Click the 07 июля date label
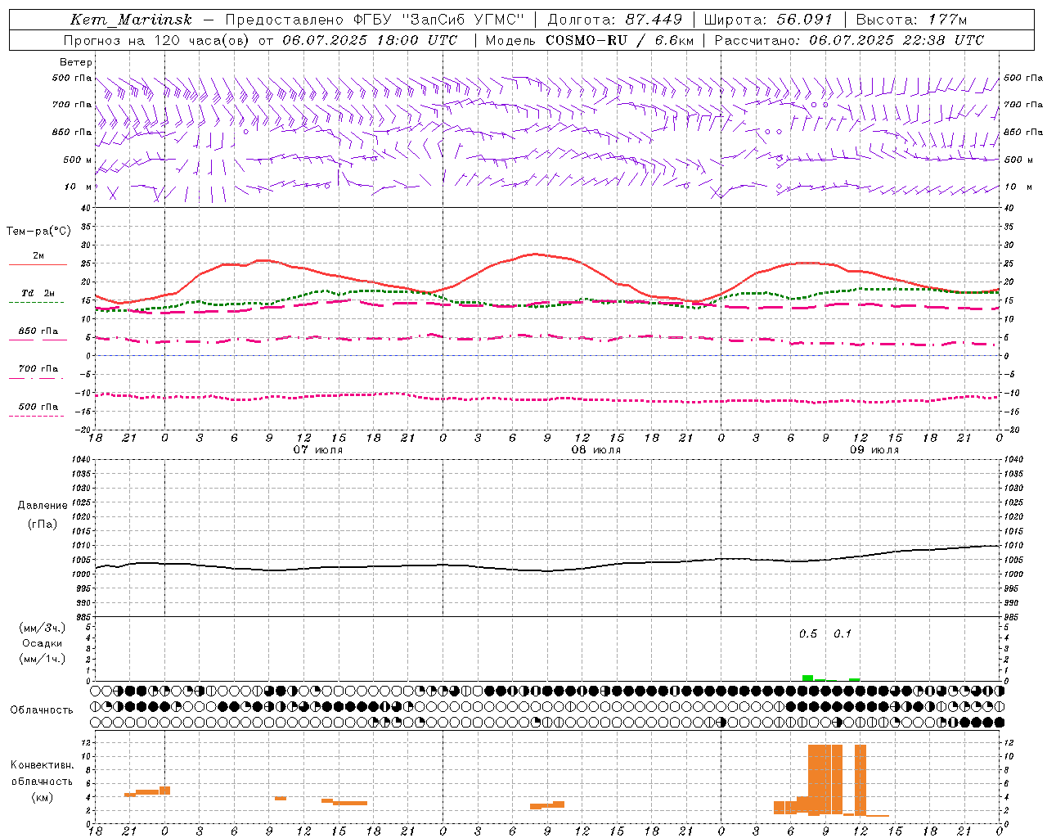The image size is (1047, 838). pos(318,450)
